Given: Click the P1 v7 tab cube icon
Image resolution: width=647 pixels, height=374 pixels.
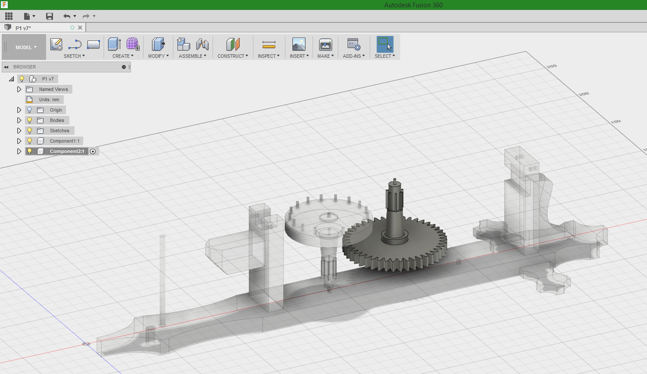Looking at the screenshot, I should click(8, 27).
